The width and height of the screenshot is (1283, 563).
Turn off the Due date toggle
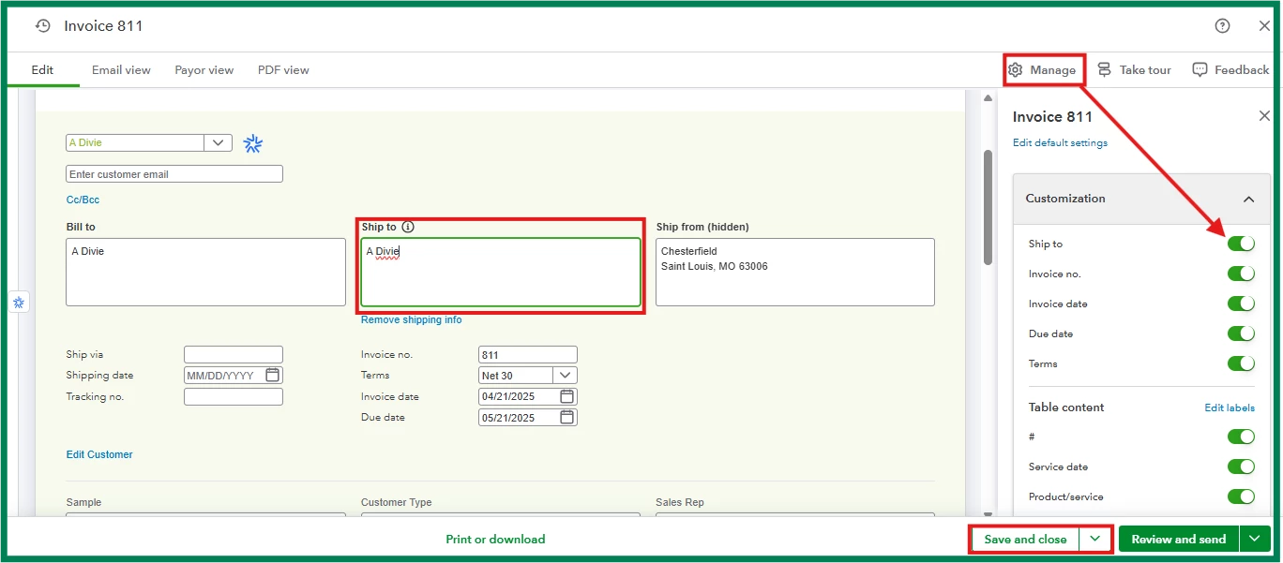click(1241, 333)
